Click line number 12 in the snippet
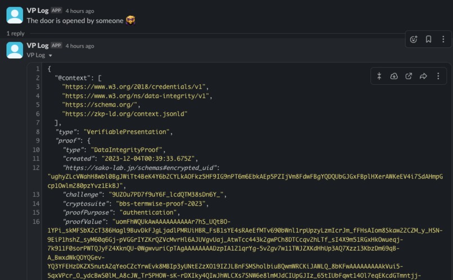453x280 pixels. point(36,168)
